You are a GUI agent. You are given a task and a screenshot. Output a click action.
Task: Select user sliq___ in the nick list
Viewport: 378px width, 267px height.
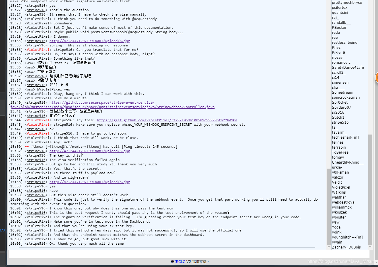click(338, 88)
